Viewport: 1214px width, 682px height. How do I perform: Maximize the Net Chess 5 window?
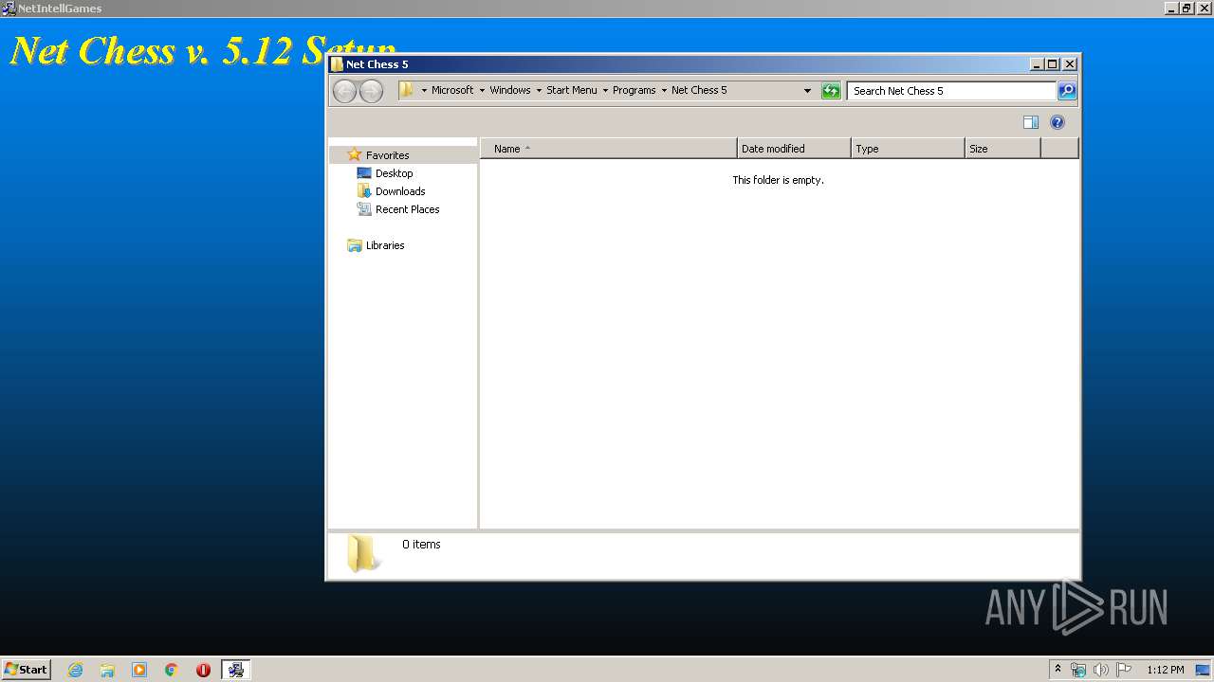[x=1053, y=64]
